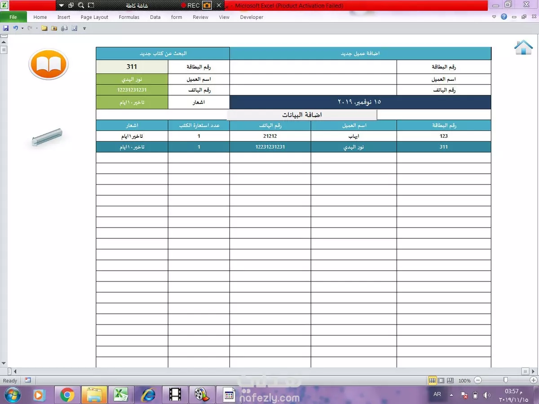Open the custom form ribbon tab

coord(177,17)
